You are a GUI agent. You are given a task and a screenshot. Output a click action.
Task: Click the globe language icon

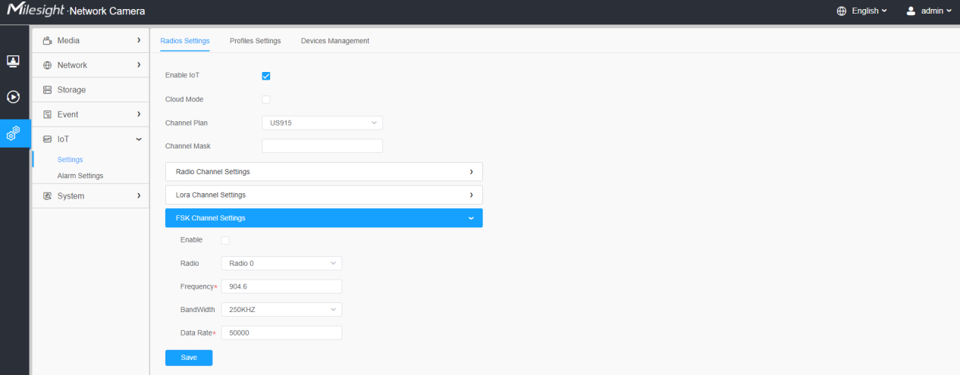(841, 11)
